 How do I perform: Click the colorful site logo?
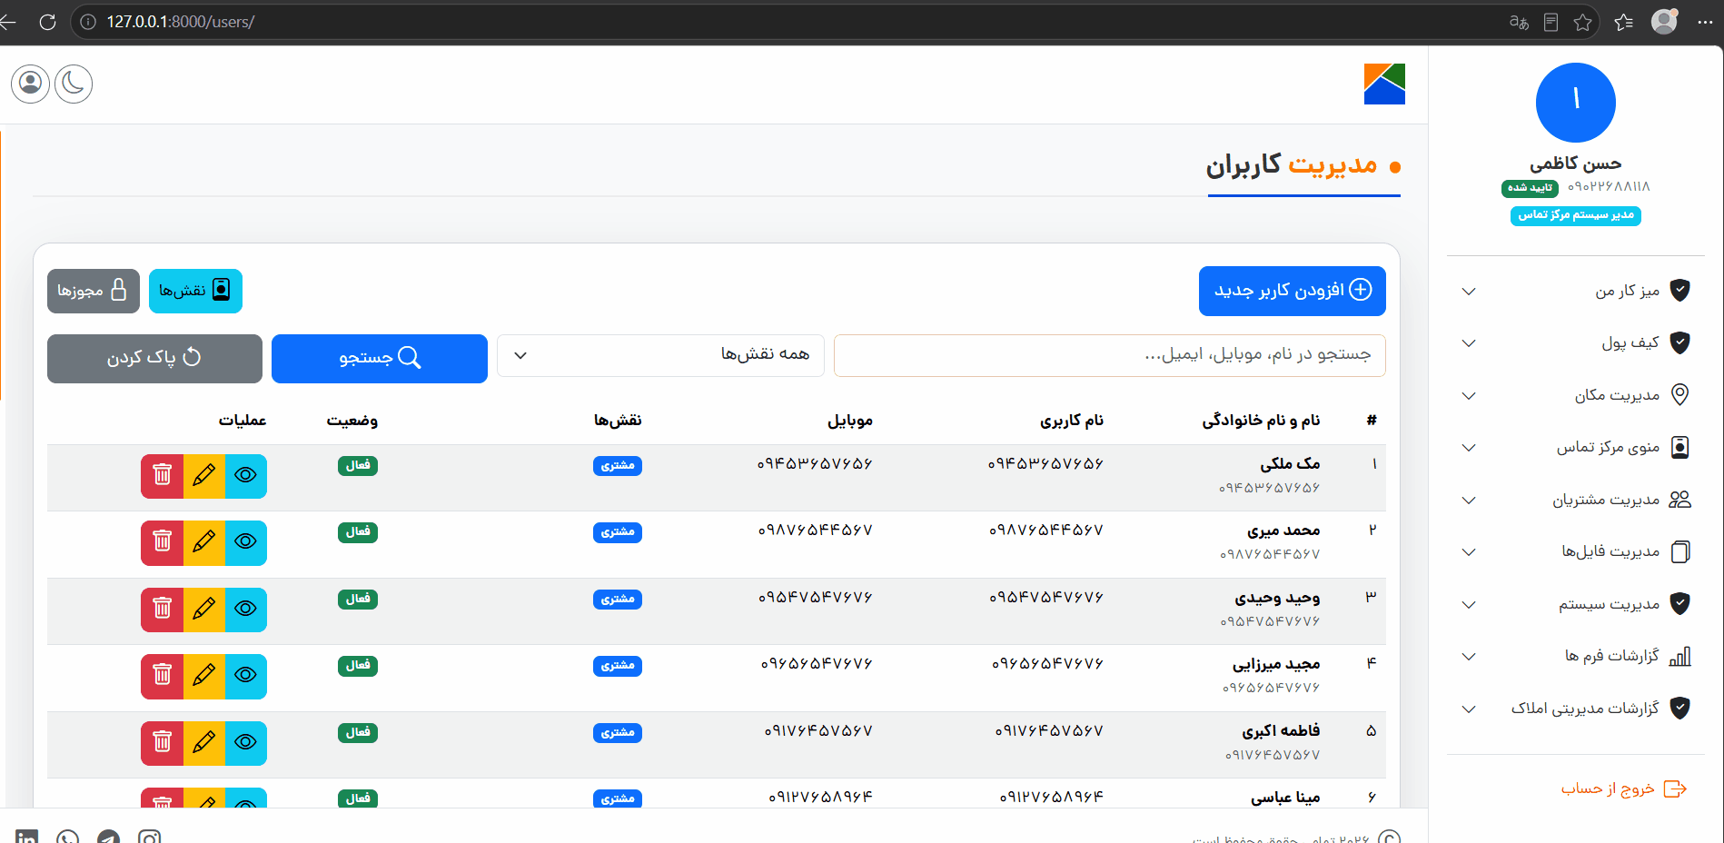pos(1384,84)
